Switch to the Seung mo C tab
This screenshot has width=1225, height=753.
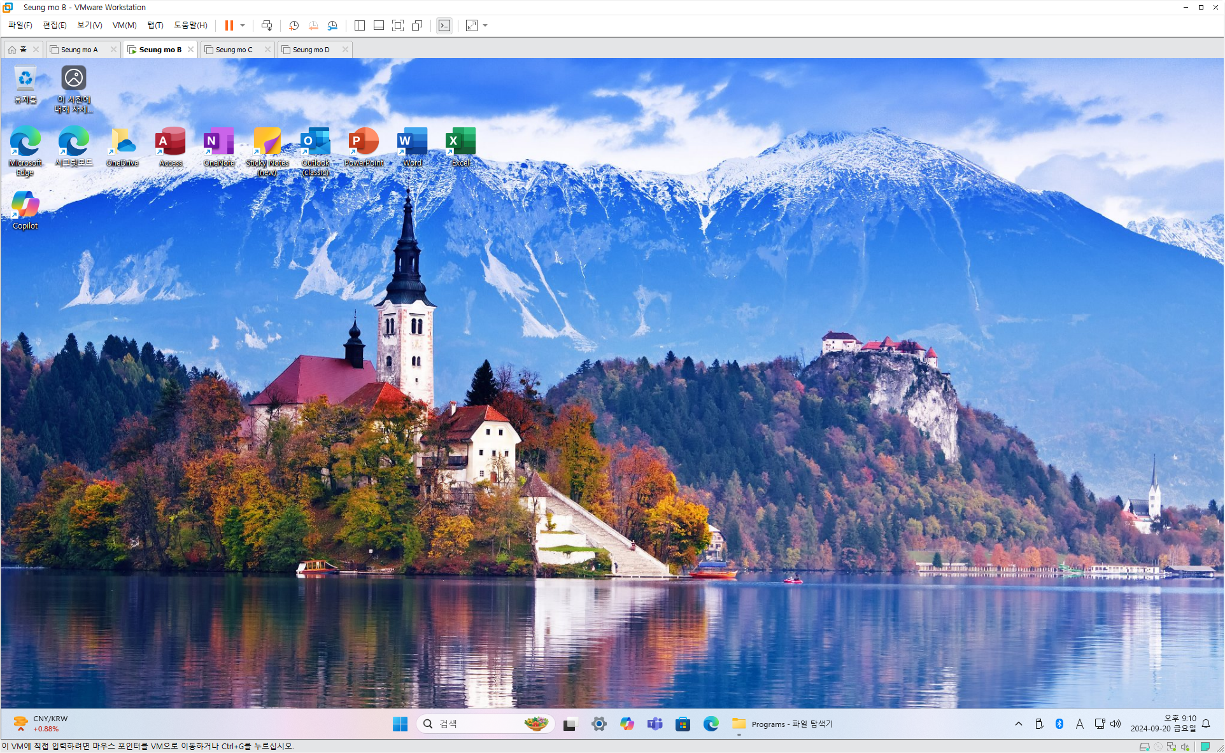234,50
